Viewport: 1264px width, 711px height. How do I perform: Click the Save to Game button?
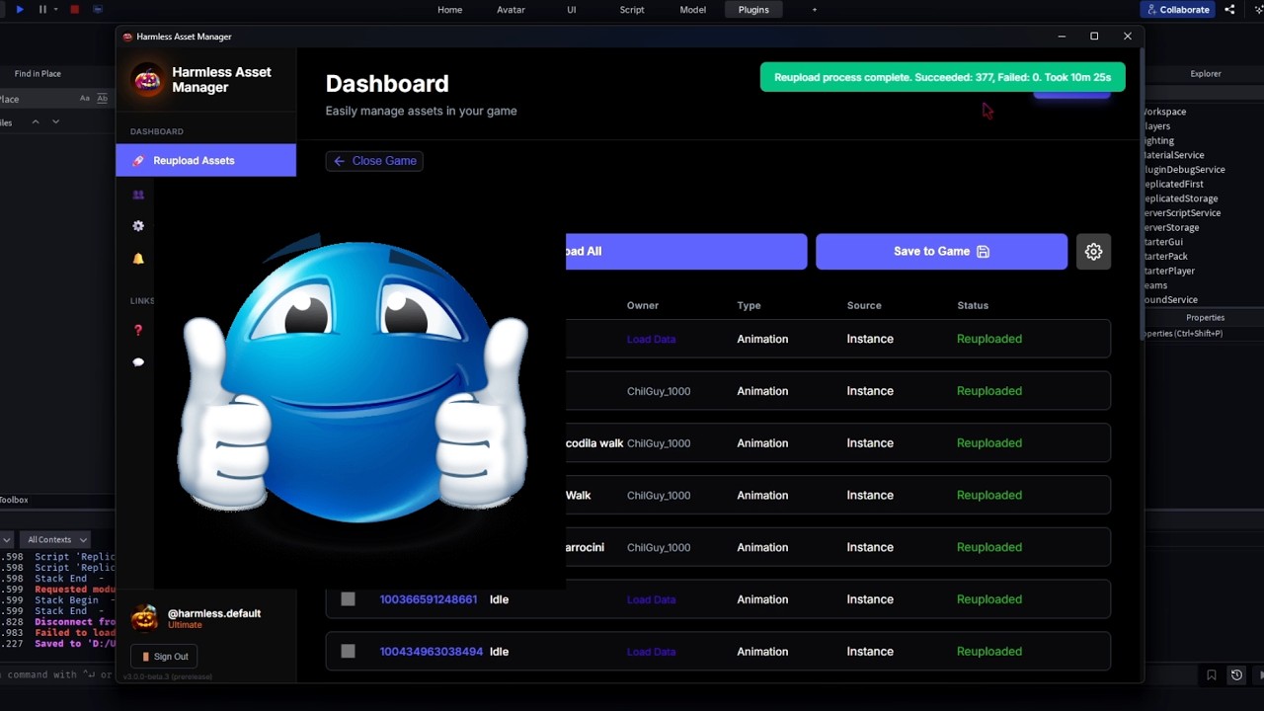click(941, 252)
